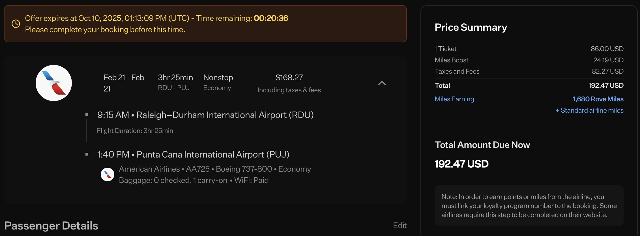Click the Miles Boost line item

(452, 60)
